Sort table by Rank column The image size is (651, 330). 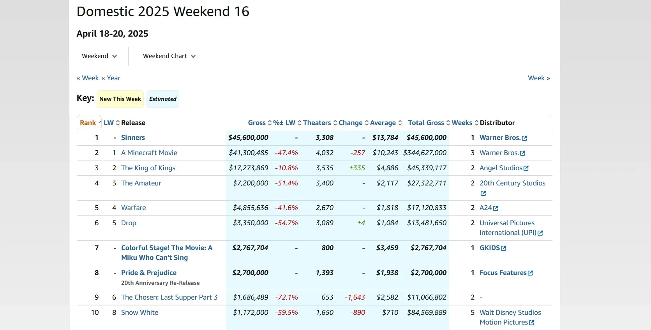pos(88,123)
